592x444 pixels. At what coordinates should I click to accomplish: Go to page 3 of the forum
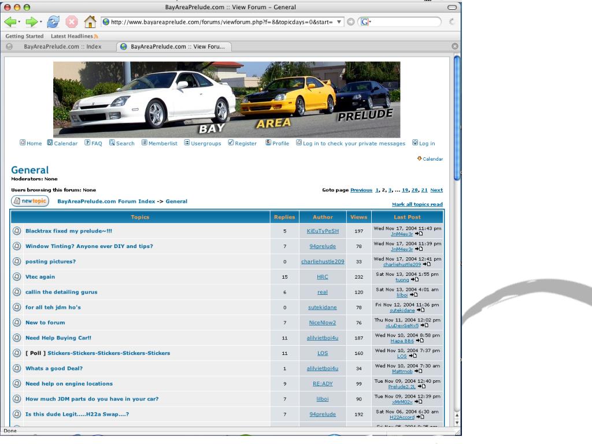[x=390, y=190]
